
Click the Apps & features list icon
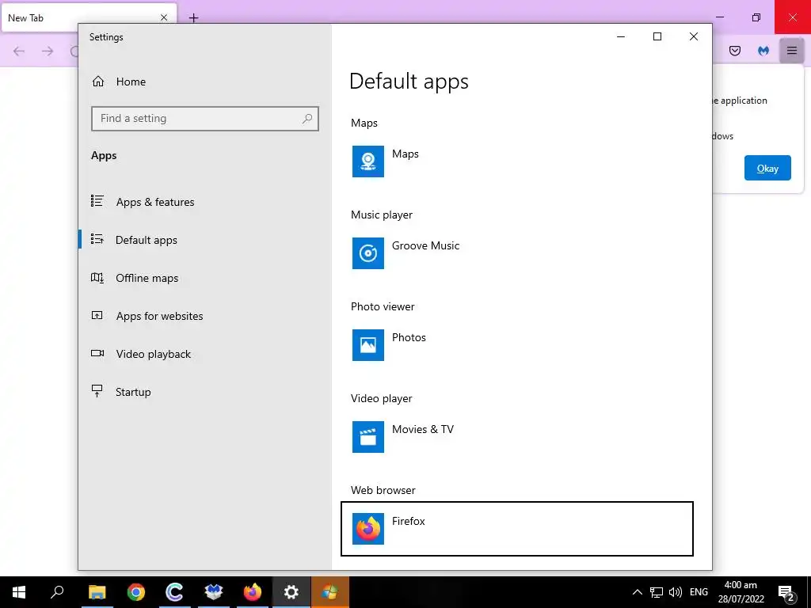[x=97, y=201]
